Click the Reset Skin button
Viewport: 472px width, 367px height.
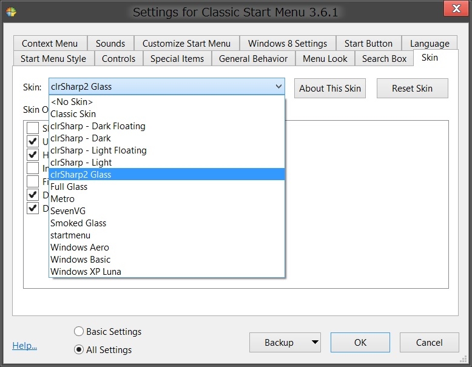(412, 88)
